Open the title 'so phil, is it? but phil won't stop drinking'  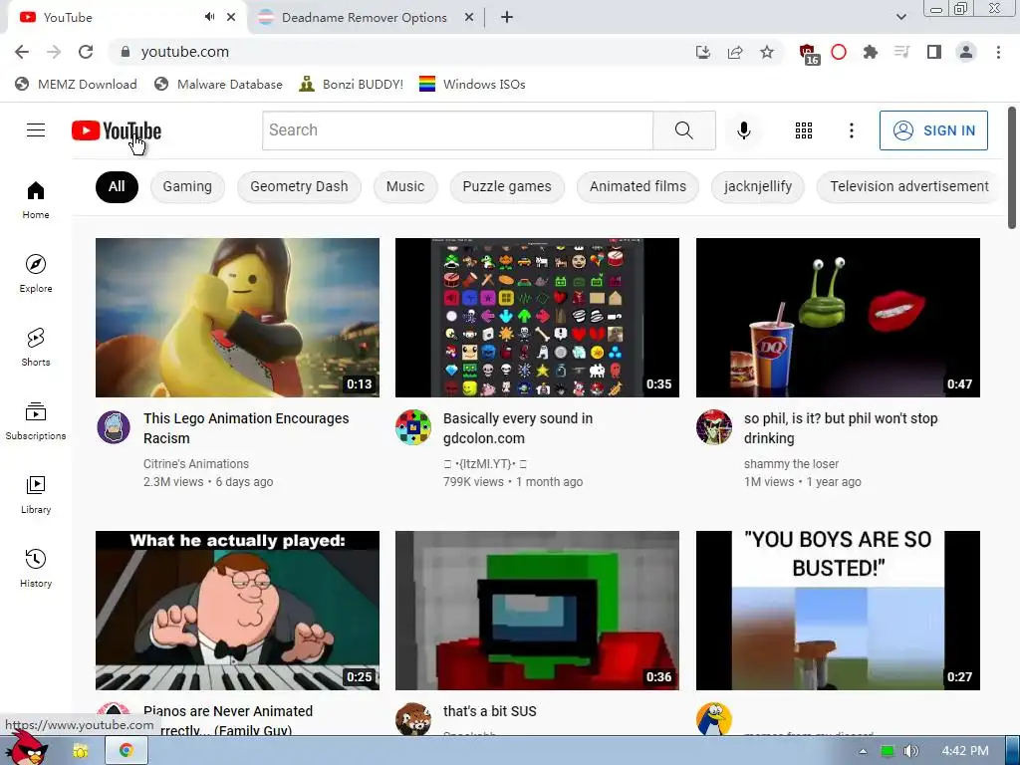[841, 428]
